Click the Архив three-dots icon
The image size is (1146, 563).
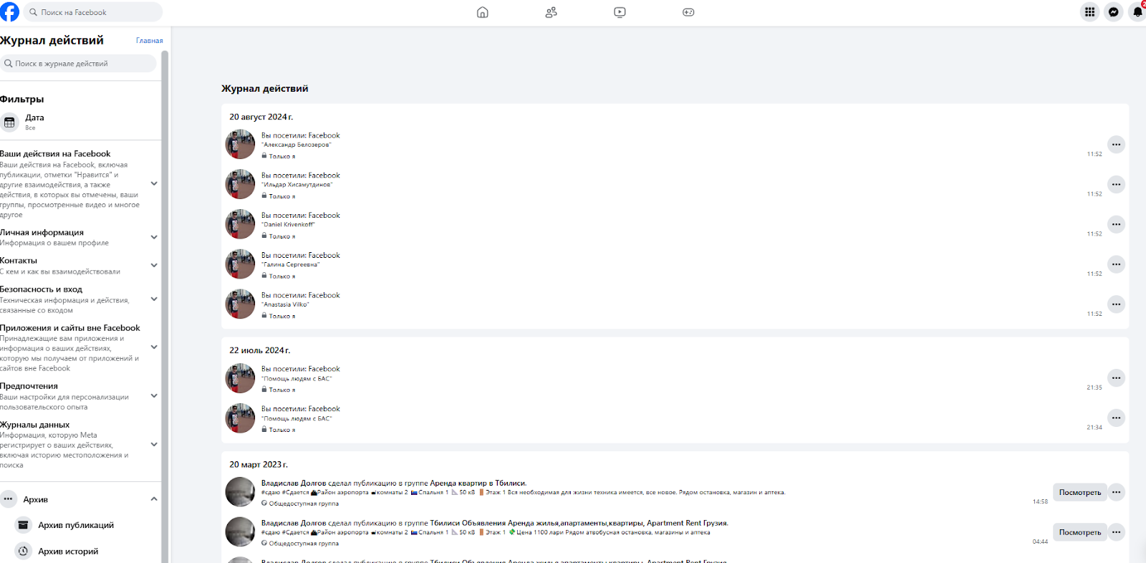pyautogui.click(x=8, y=499)
